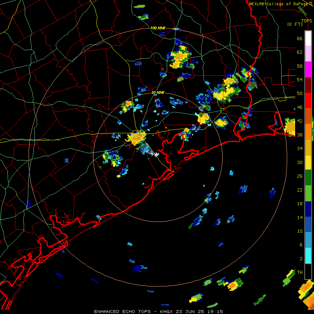This screenshot has width=314, height=314.
Task: Click the 10 value on legend scale
Action: (300, 231)
